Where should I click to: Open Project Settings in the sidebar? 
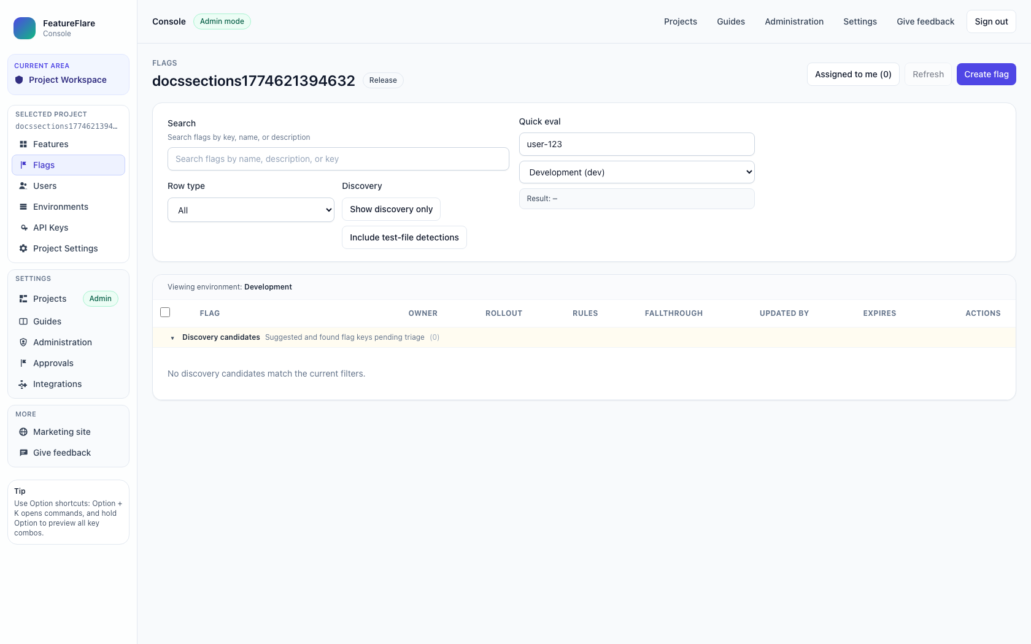pos(68,248)
